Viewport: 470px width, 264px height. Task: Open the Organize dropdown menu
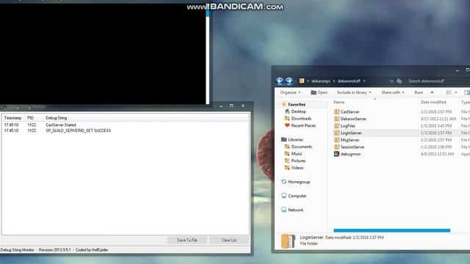point(290,92)
